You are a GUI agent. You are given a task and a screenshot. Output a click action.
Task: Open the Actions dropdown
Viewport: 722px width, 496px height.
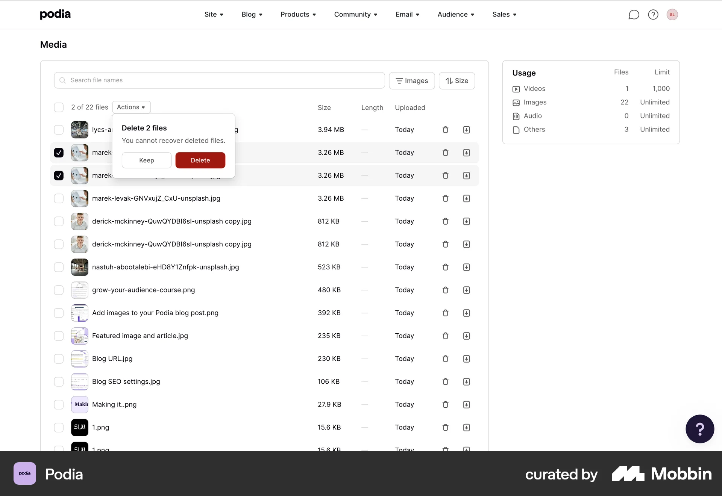pos(131,107)
